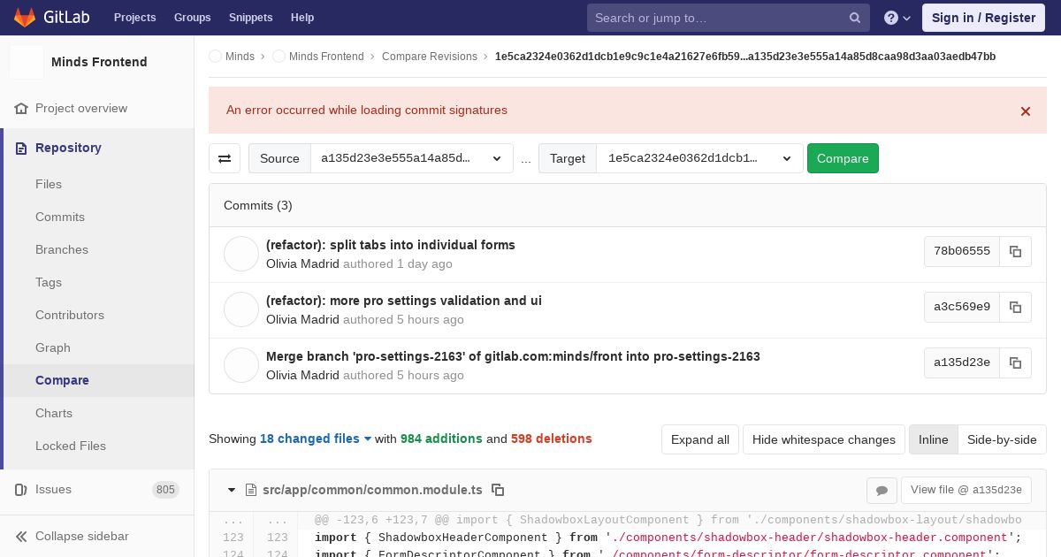Open Tags in the sidebar
This screenshot has height=557, width=1061.
(x=49, y=282)
